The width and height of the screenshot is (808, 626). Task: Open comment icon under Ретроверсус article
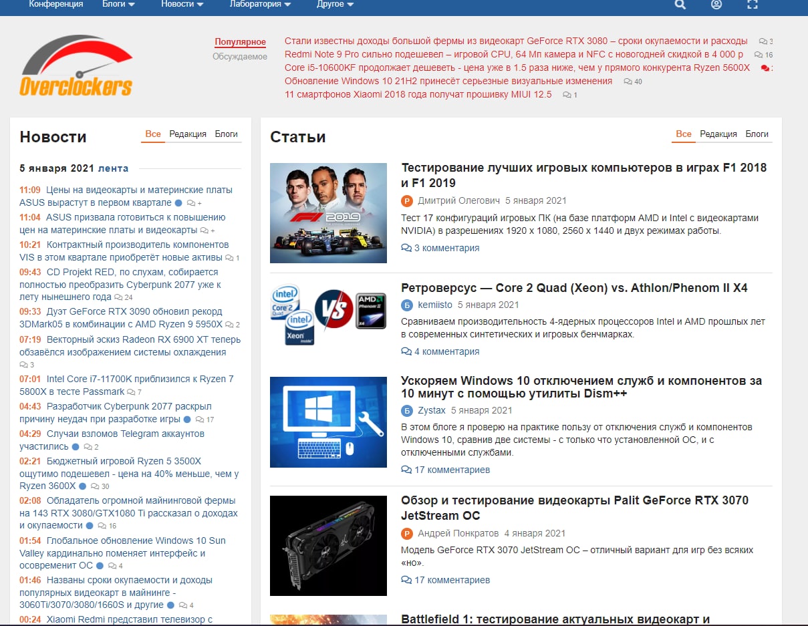tap(406, 351)
